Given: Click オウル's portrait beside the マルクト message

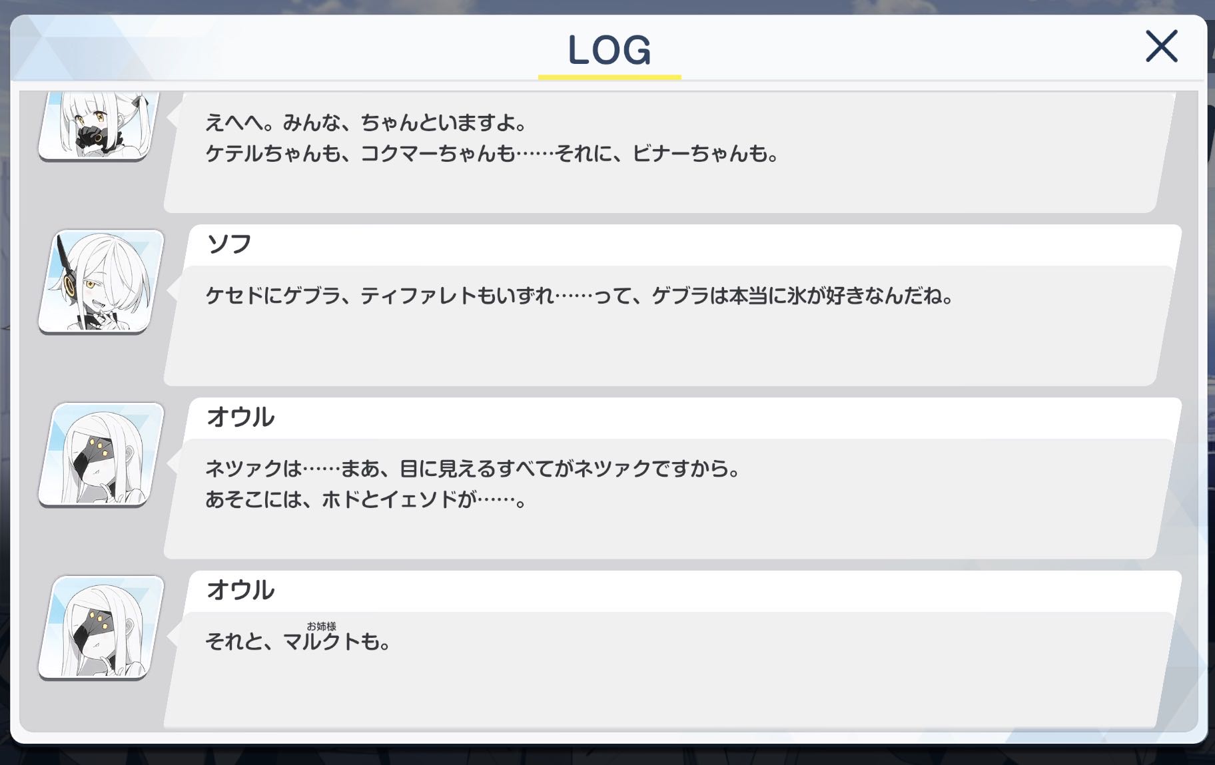Looking at the screenshot, I should (102, 627).
